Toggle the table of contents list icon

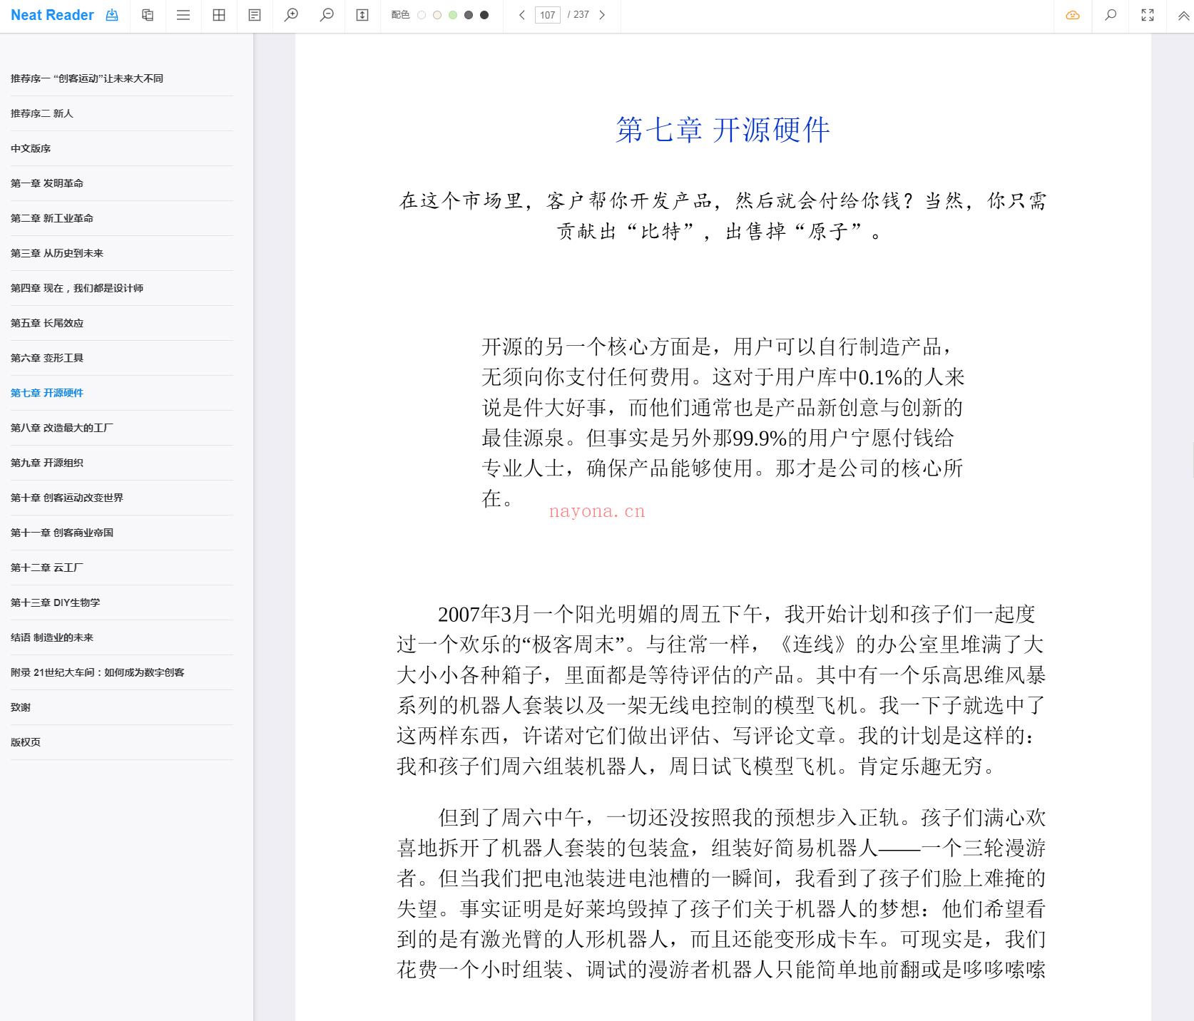(x=183, y=15)
